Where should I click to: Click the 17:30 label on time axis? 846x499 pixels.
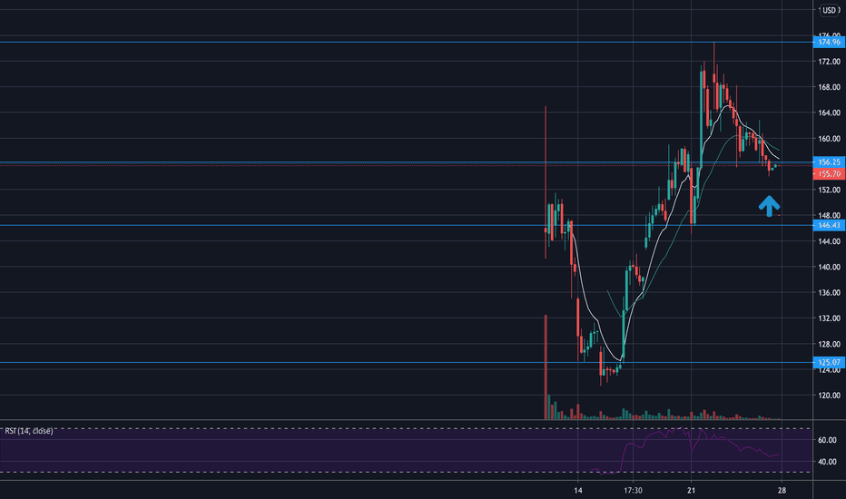633,490
